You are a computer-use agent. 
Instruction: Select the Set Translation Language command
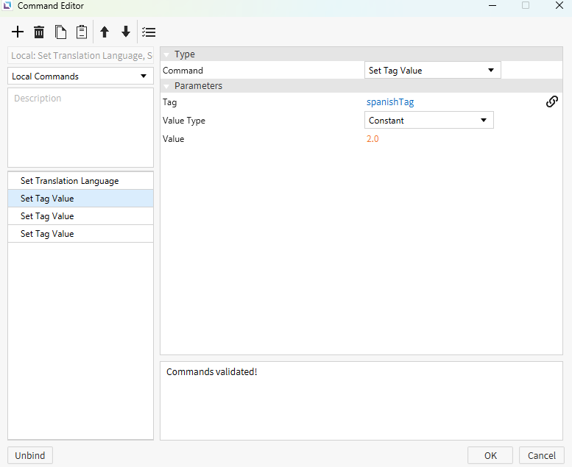click(80, 181)
